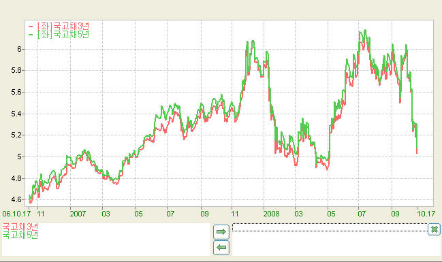Viewport: 442px width, 262px height.
Task: Click the 4.6 y-axis value
Action: pos(16,200)
